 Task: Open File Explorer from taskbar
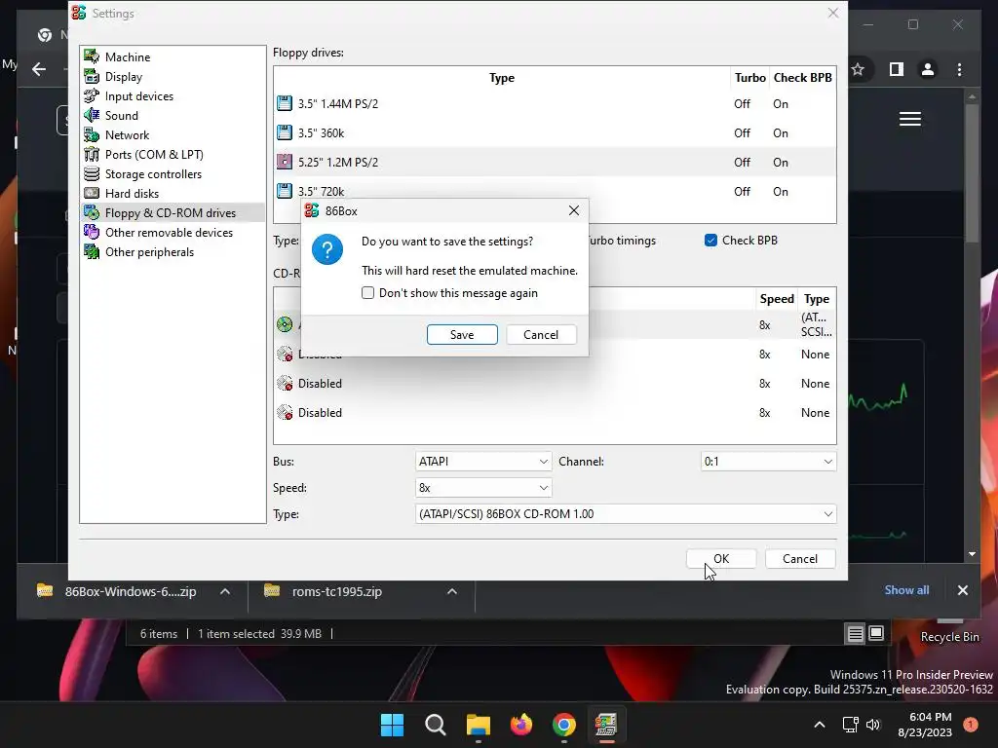tap(478, 725)
